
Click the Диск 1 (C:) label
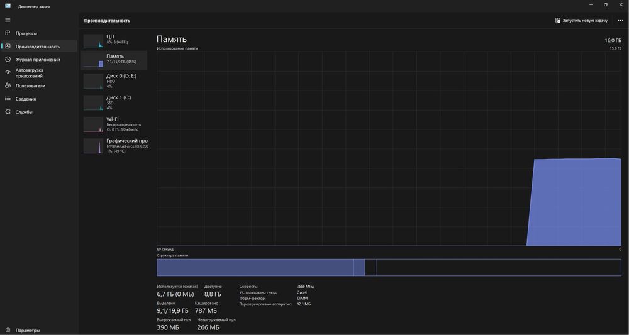(x=119, y=97)
